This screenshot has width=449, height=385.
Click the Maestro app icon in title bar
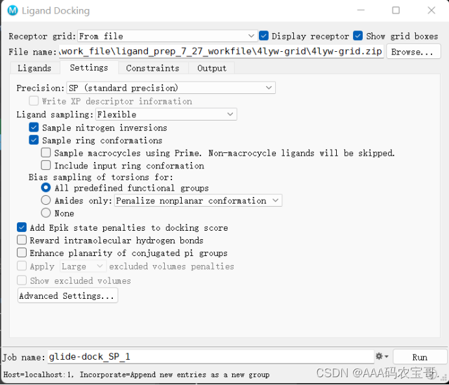(x=12, y=10)
